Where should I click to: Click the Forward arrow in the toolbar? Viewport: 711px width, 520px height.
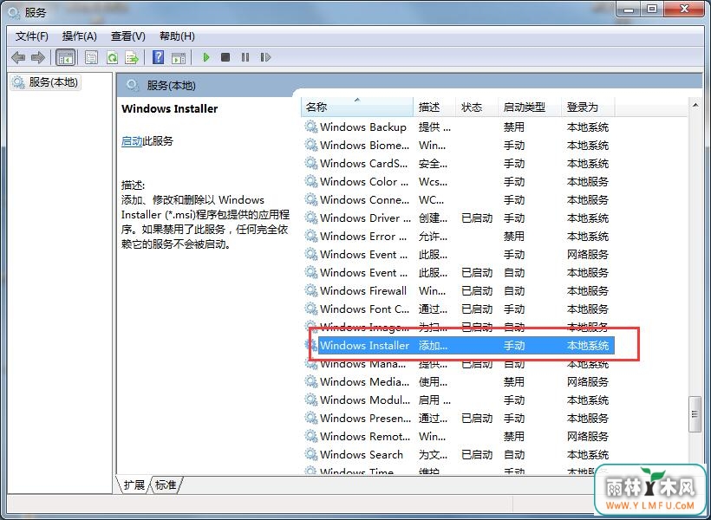click(x=37, y=57)
